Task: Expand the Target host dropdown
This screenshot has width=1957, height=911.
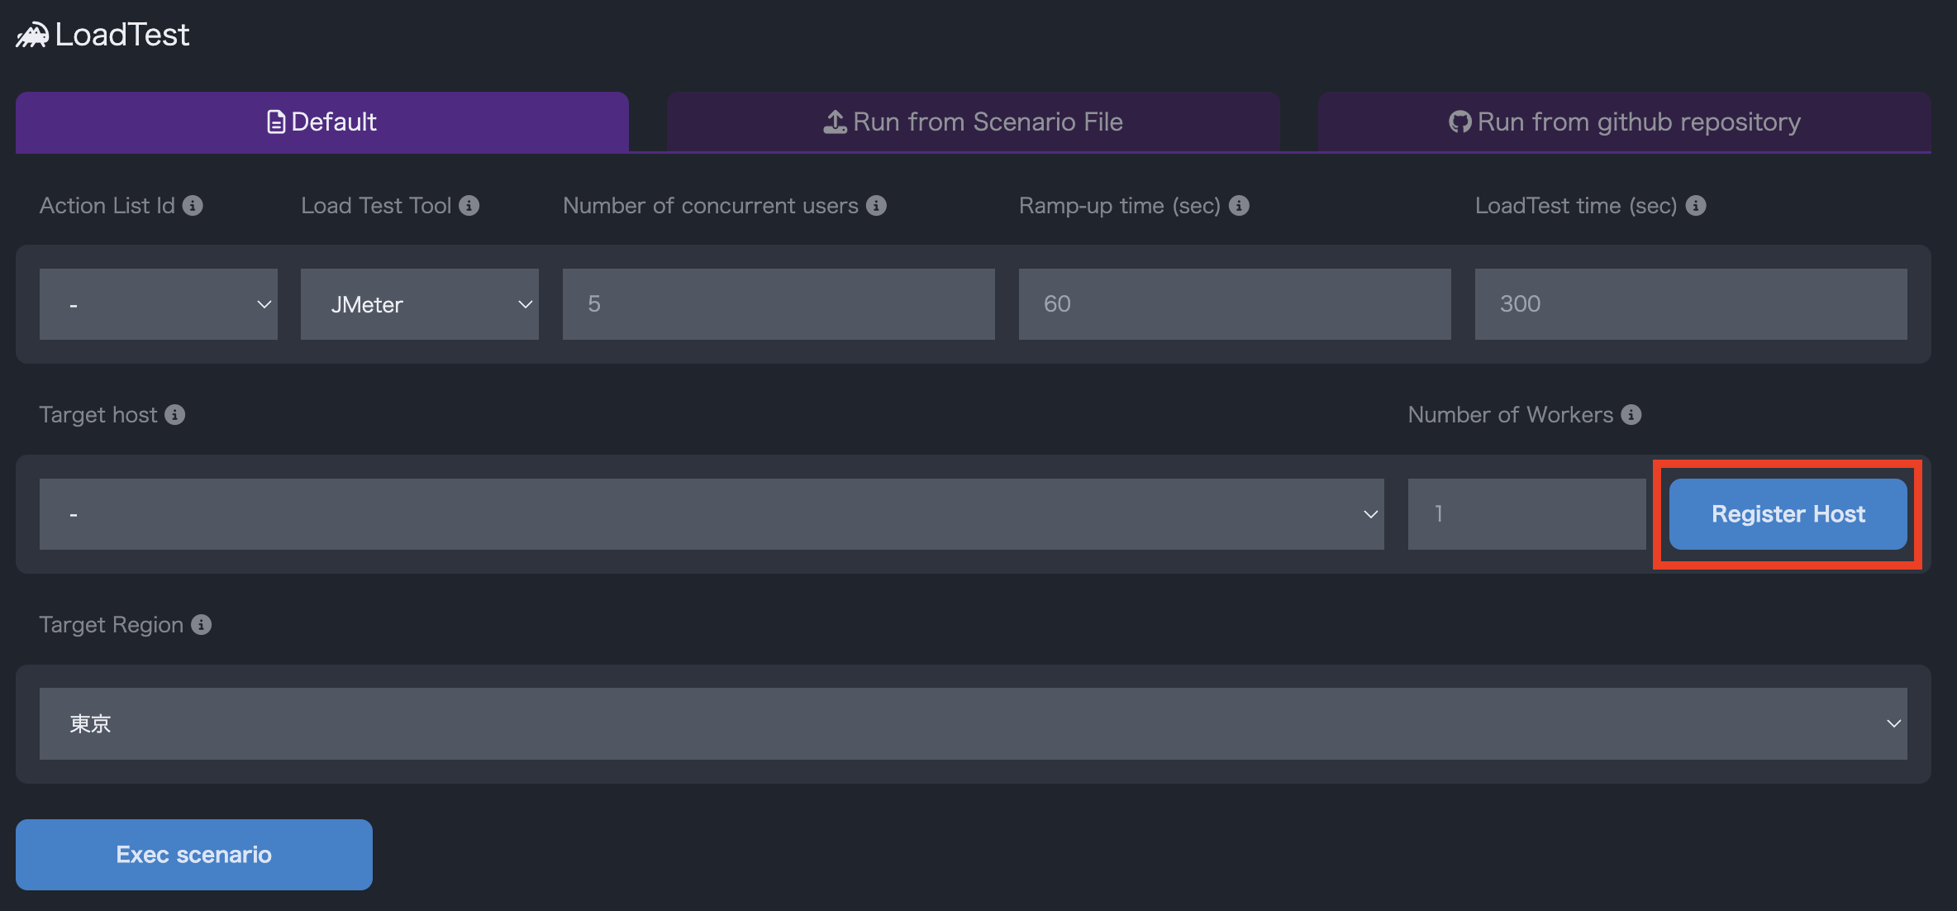Action: [711, 514]
